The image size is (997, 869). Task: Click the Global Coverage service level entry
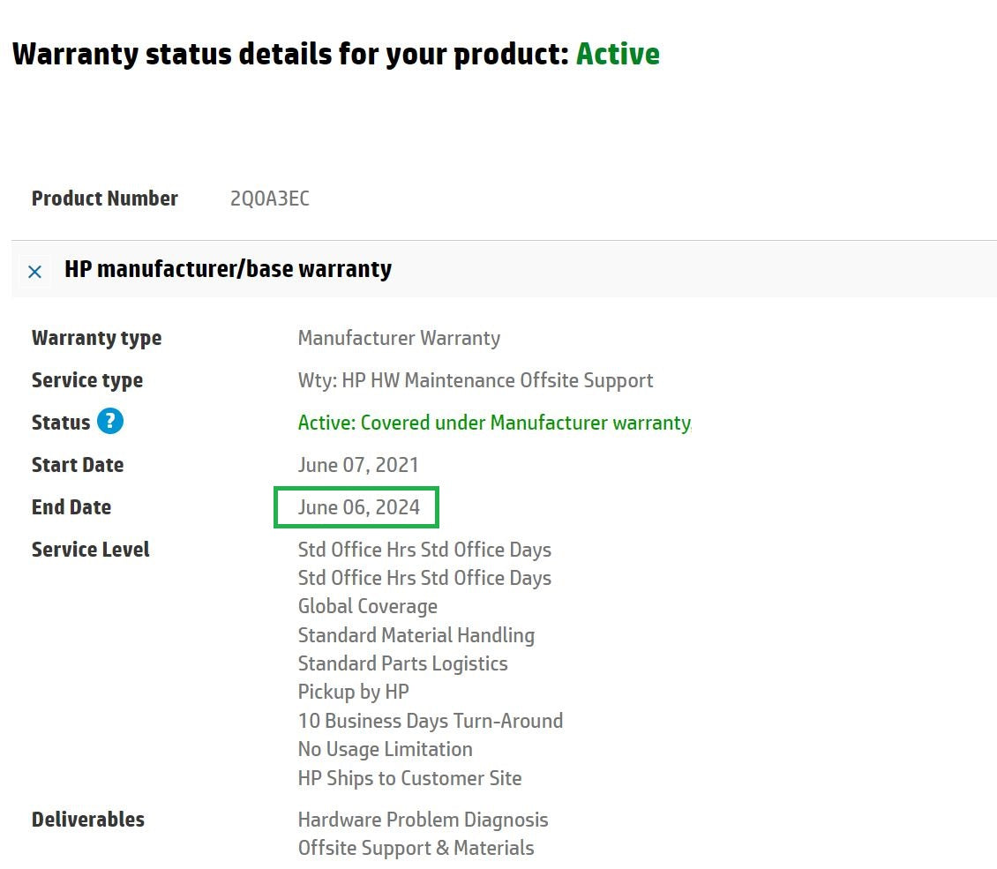pyautogui.click(x=368, y=606)
